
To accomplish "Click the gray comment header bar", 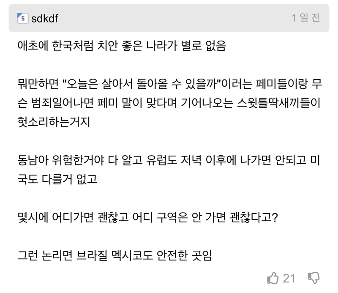I will pyautogui.click(x=169, y=18).
